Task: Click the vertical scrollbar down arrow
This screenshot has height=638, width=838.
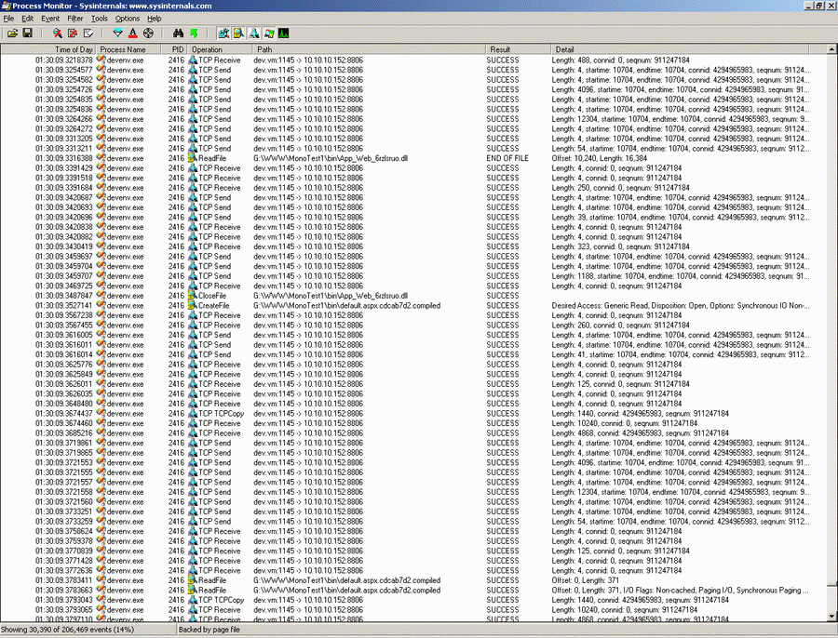Action: pos(831,616)
